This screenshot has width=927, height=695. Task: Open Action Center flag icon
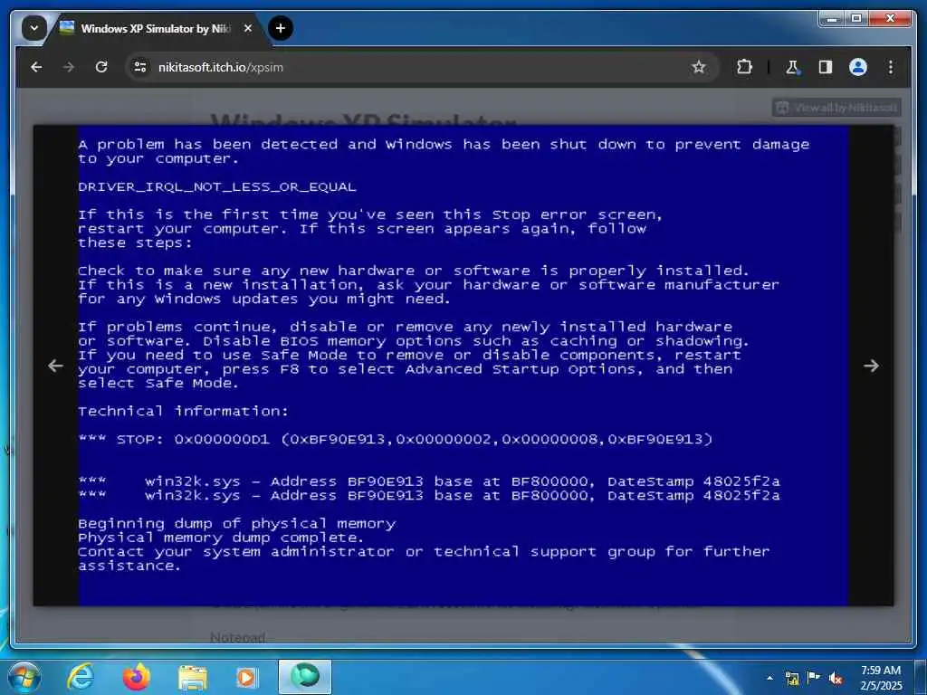point(814,678)
